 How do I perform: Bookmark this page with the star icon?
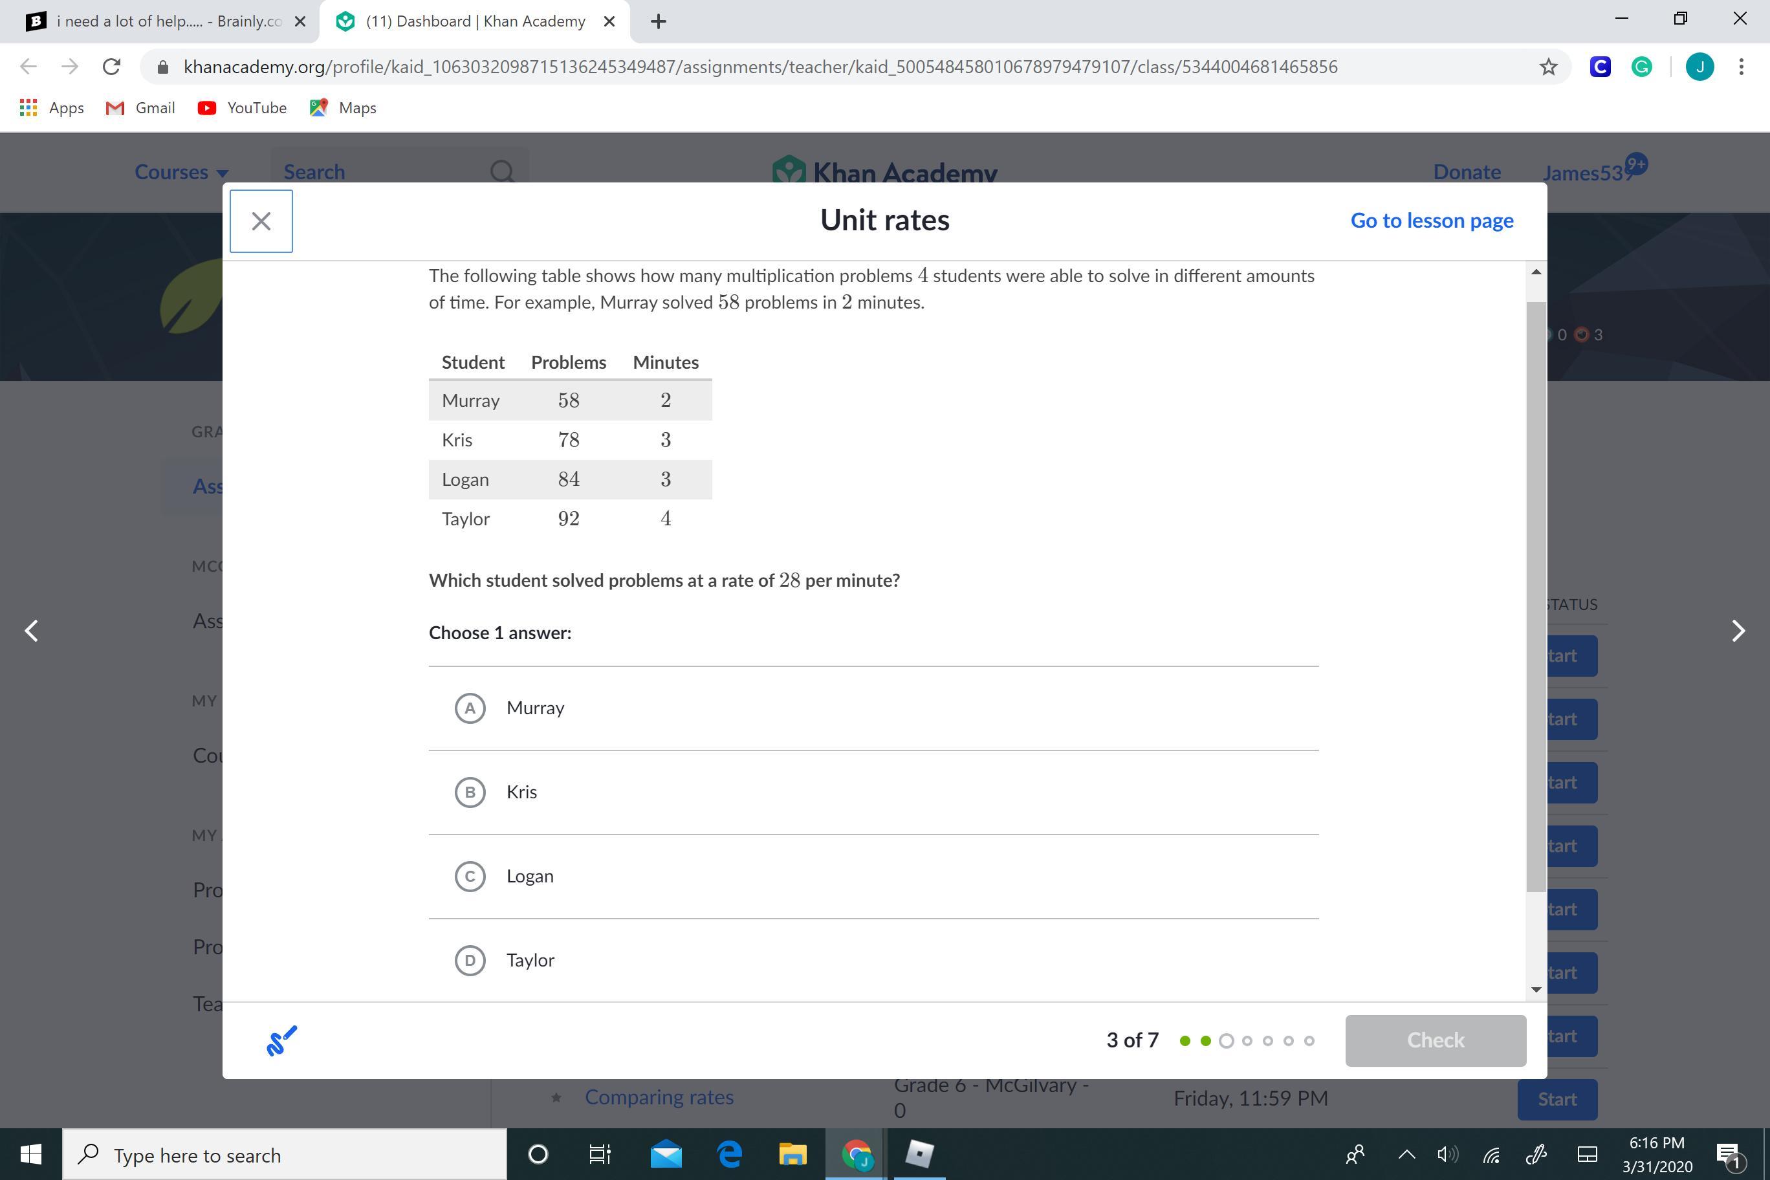[x=1548, y=67]
